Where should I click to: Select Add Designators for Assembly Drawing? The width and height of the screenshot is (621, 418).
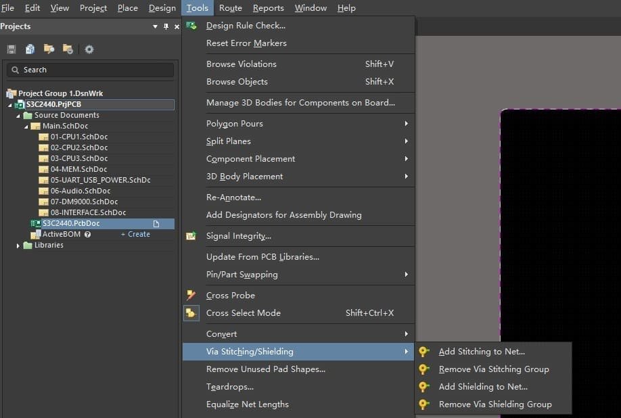(298, 215)
